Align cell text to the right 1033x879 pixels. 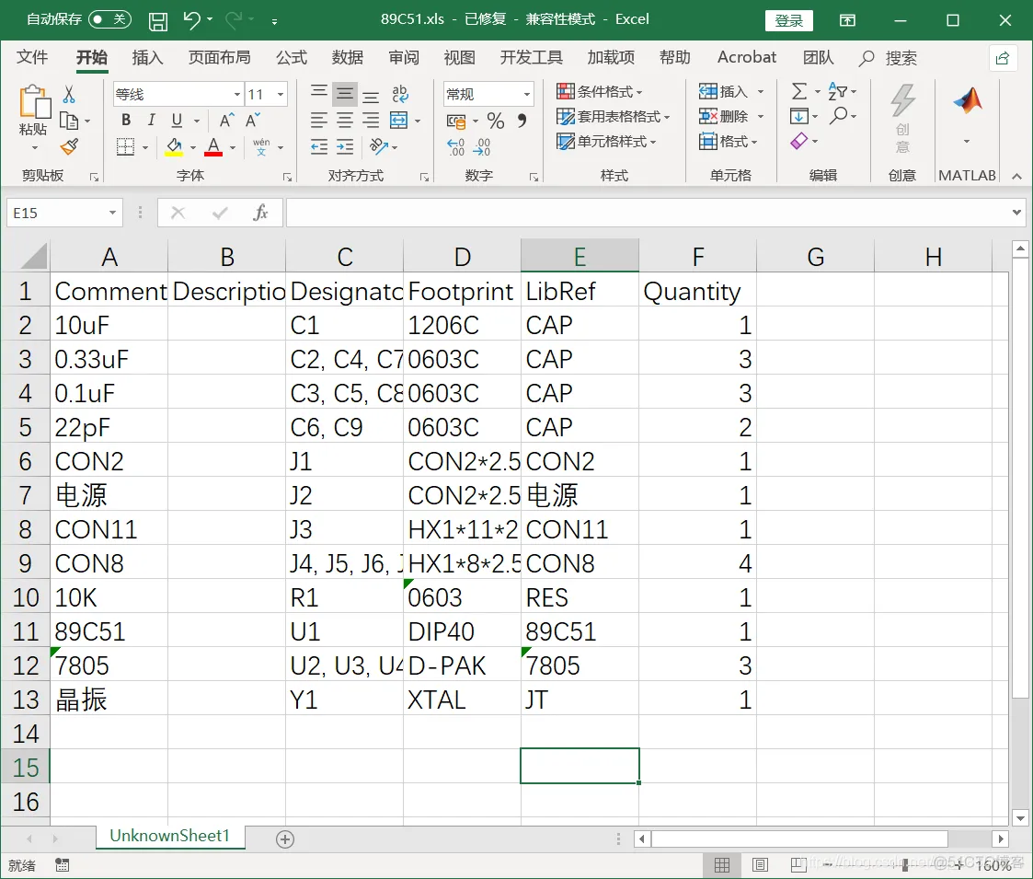click(371, 120)
